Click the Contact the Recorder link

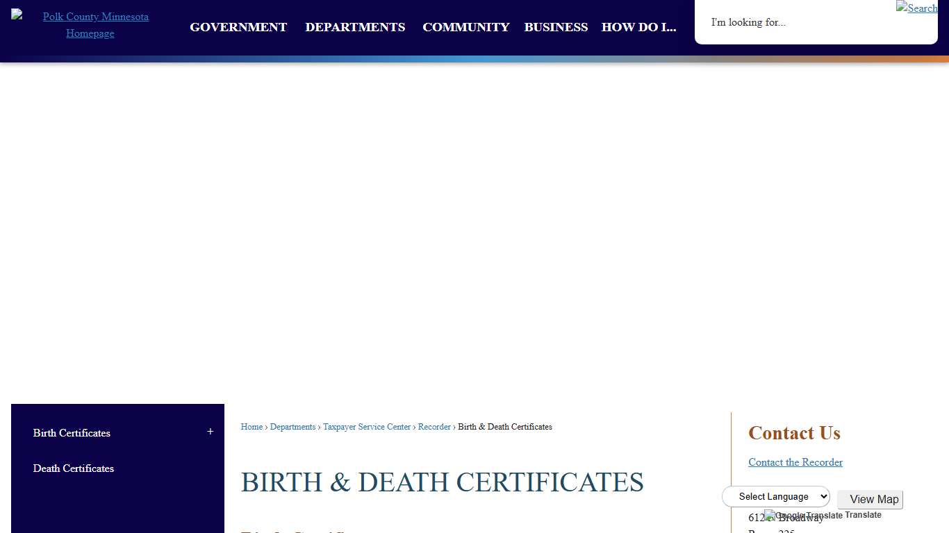(795, 462)
